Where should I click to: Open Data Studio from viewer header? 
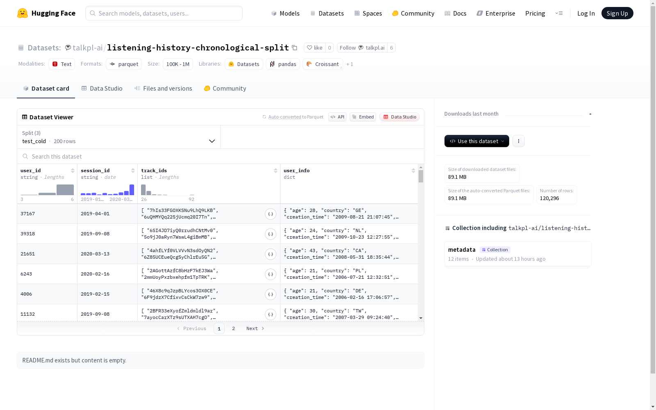tap(399, 117)
